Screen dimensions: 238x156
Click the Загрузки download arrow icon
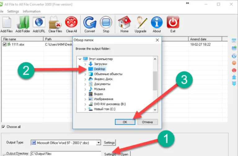[x=90, y=64]
